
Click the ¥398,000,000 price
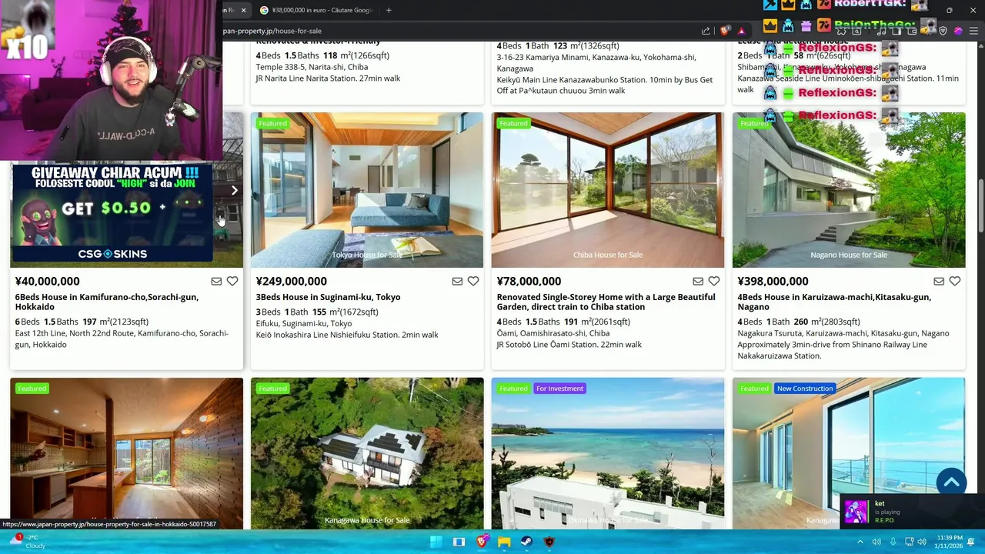[773, 282]
